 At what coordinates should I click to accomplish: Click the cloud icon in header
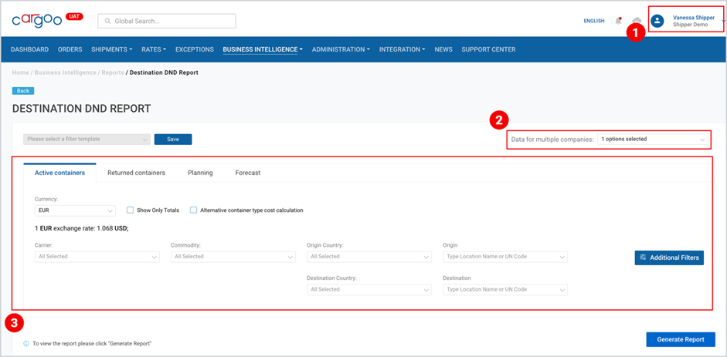point(637,20)
